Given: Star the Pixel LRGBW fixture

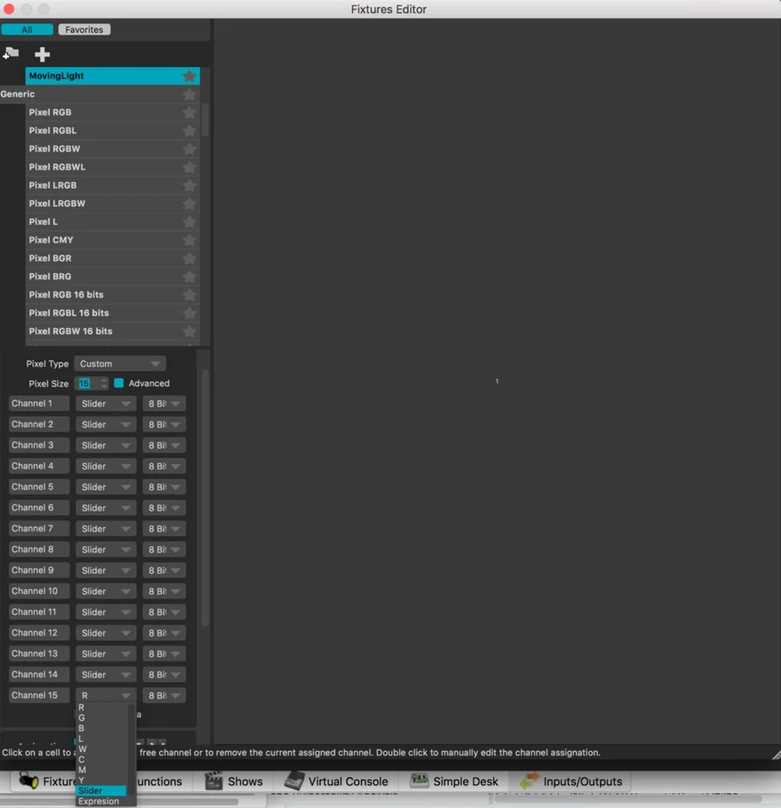Looking at the screenshot, I should [x=189, y=203].
